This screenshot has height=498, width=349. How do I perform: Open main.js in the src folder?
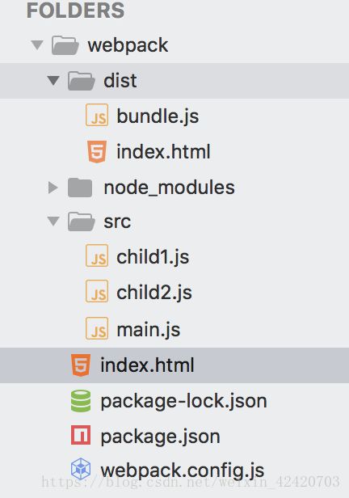149,329
